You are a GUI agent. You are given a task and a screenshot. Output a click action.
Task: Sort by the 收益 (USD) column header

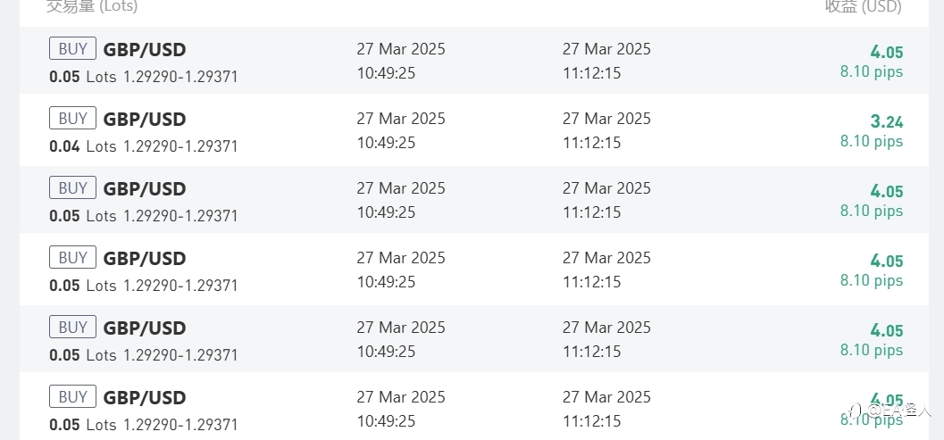pos(864,6)
